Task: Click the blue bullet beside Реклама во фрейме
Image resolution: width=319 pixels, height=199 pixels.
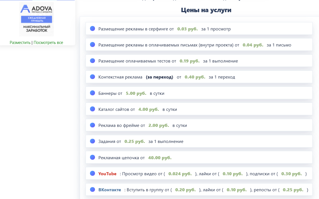Action: tap(93, 125)
